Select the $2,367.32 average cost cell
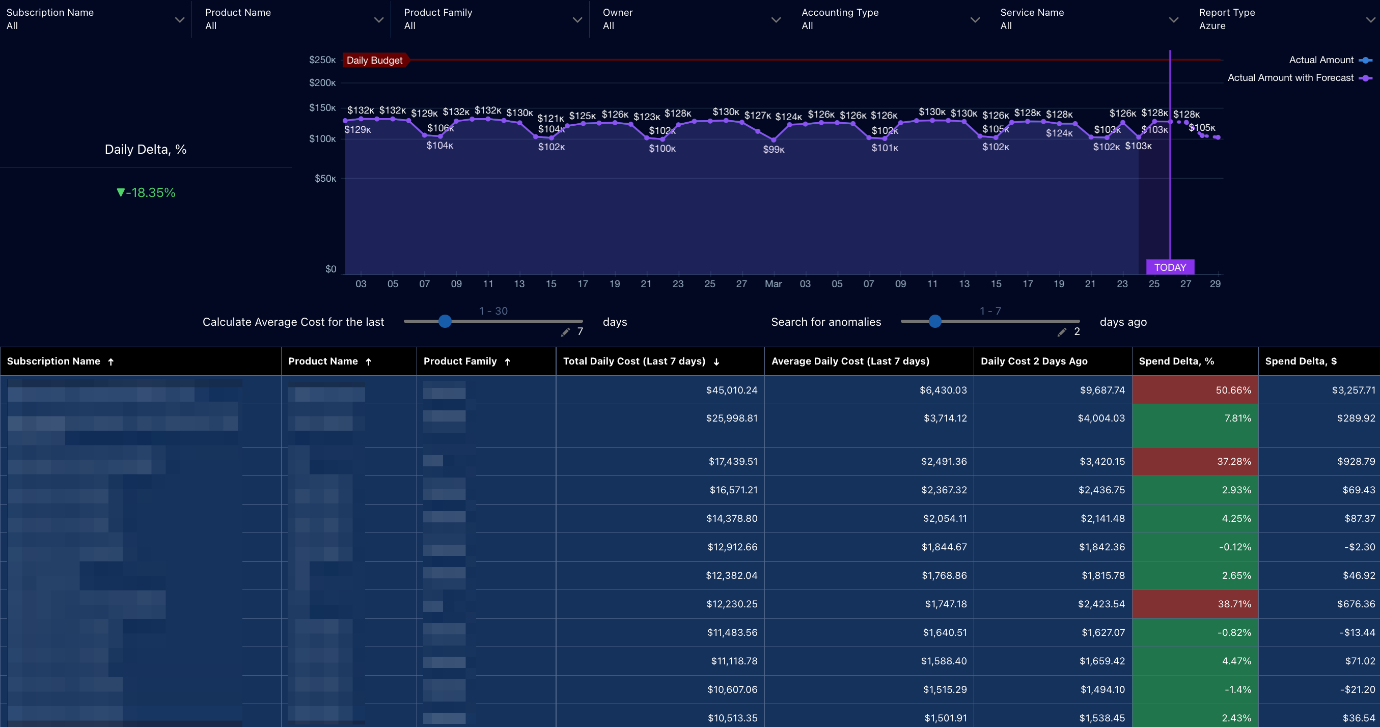 click(869, 490)
